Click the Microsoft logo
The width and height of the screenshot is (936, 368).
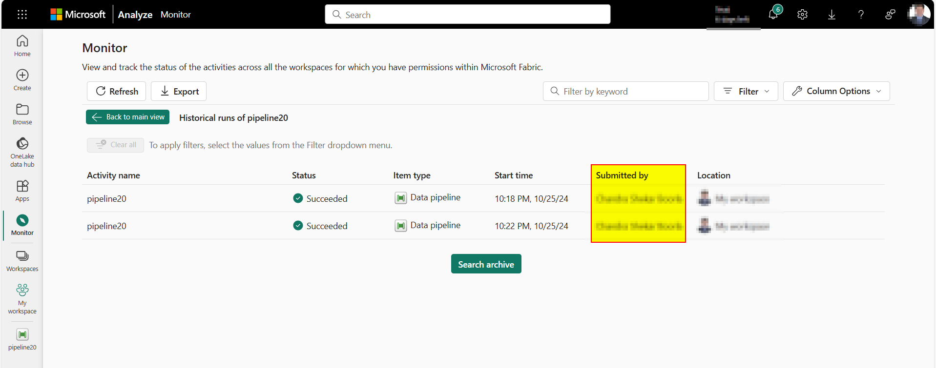(78, 15)
